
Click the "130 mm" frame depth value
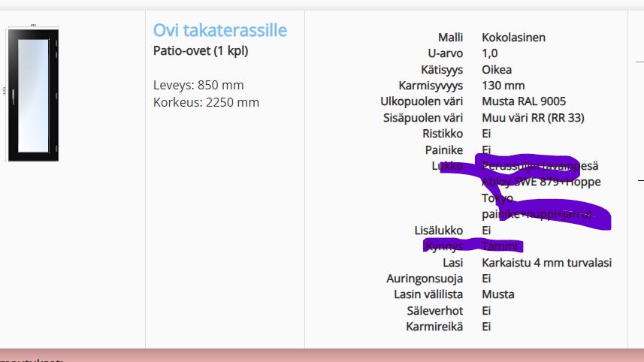[x=503, y=86]
